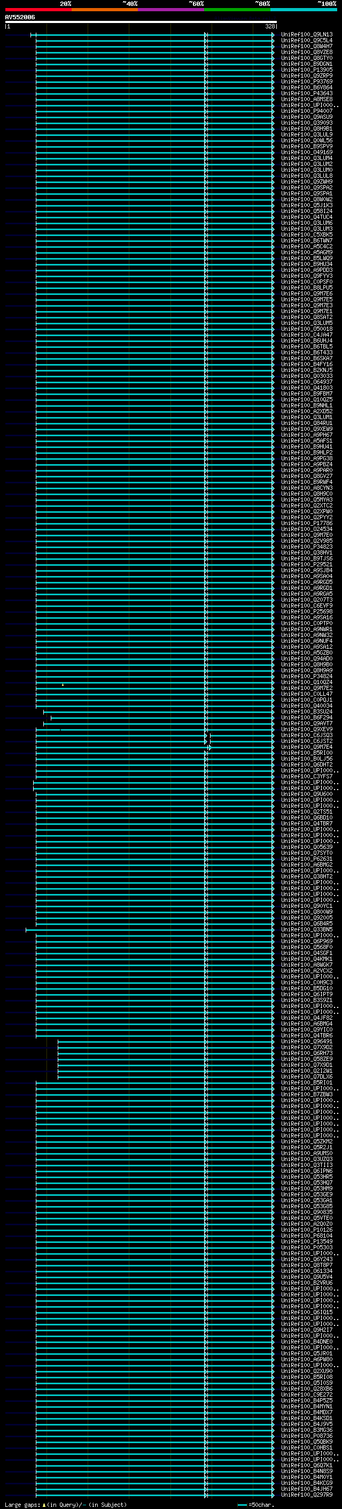Select hit UniRef100_Q4TUC4
This screenshot has height=1509, width=342.
click(x=307, y=217)
